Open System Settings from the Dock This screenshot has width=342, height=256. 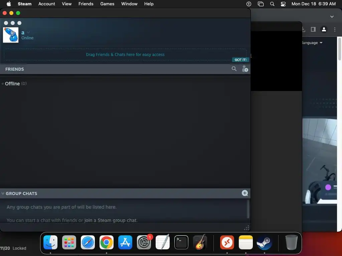pos(144,242)
